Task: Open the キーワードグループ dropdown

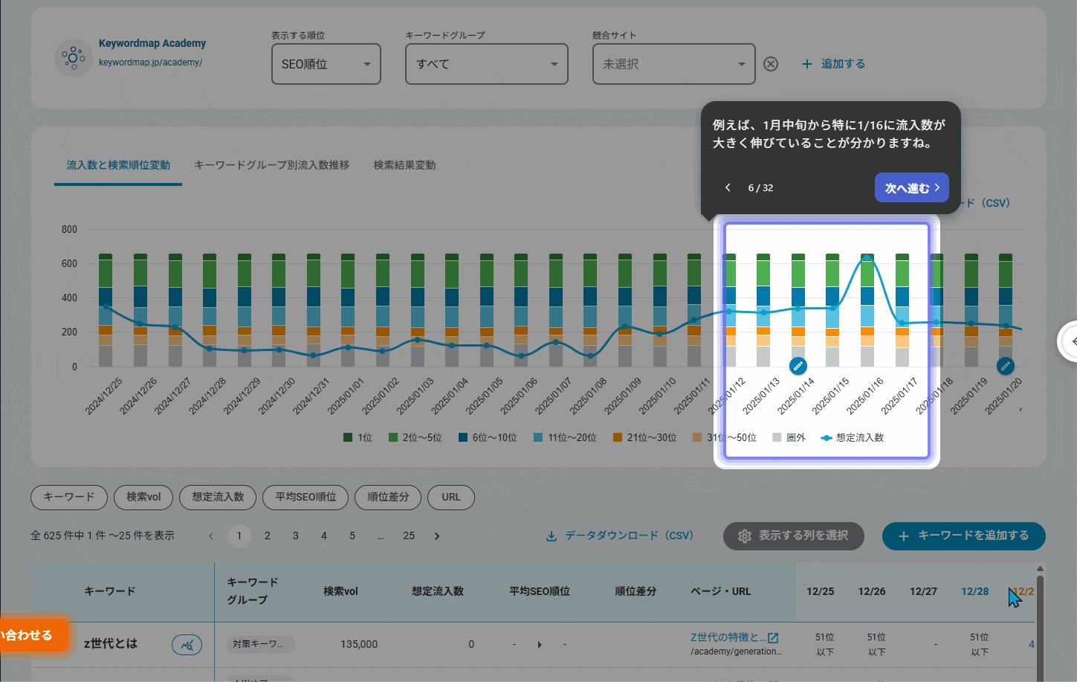Action: click(x=486, y=64)
